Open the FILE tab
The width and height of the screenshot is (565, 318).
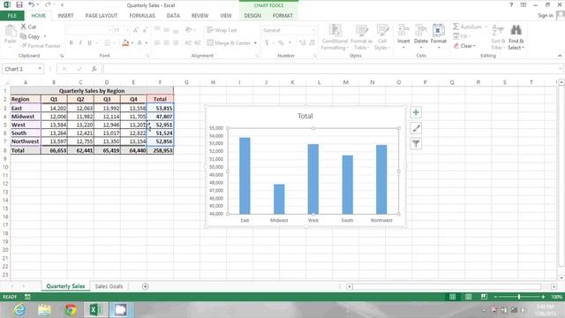click(12, 16)
